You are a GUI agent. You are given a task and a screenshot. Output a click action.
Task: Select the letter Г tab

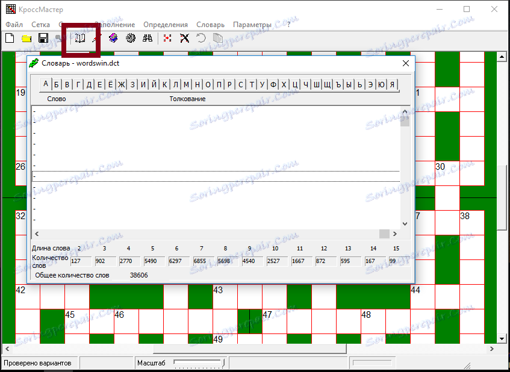(x=78, y=85)
